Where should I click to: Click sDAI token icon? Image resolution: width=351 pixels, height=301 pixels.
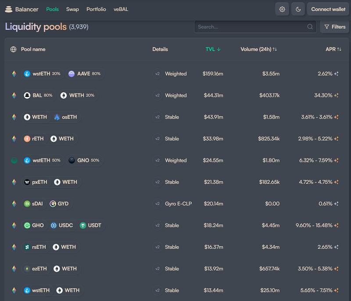tap(27, 204)
